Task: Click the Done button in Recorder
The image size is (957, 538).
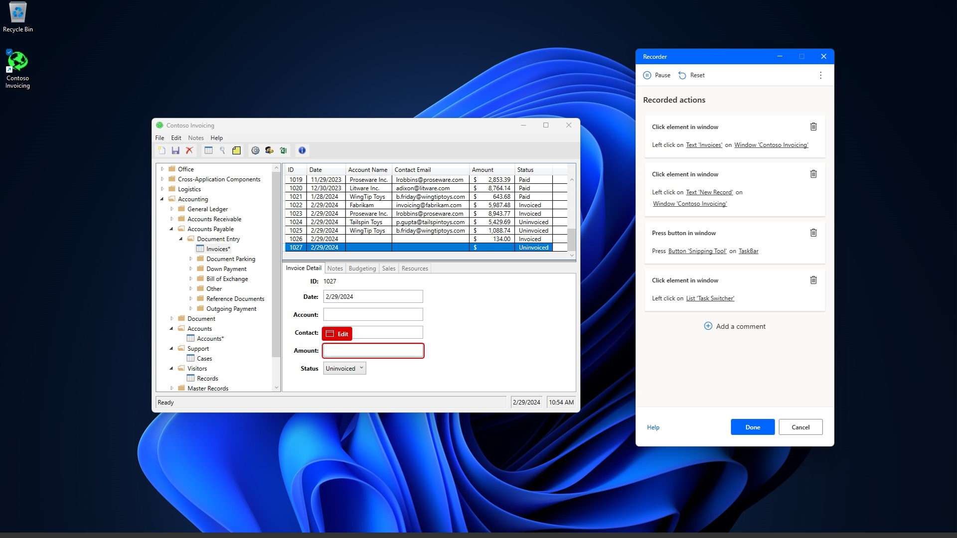Action: (x=752, y=427)
